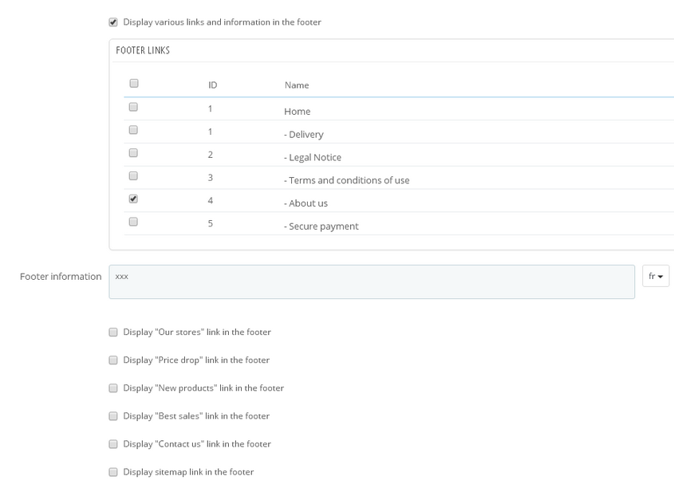Tick the select-all checkbox in table header
This screenshot has height=484, width=674.
133,83
